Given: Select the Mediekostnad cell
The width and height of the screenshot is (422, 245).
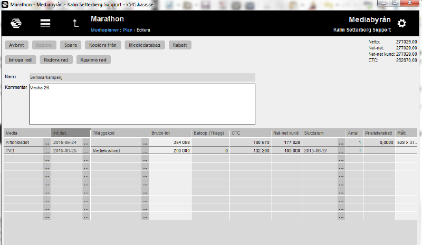Looking at the screenshot, I should click(x=116, y=151).
